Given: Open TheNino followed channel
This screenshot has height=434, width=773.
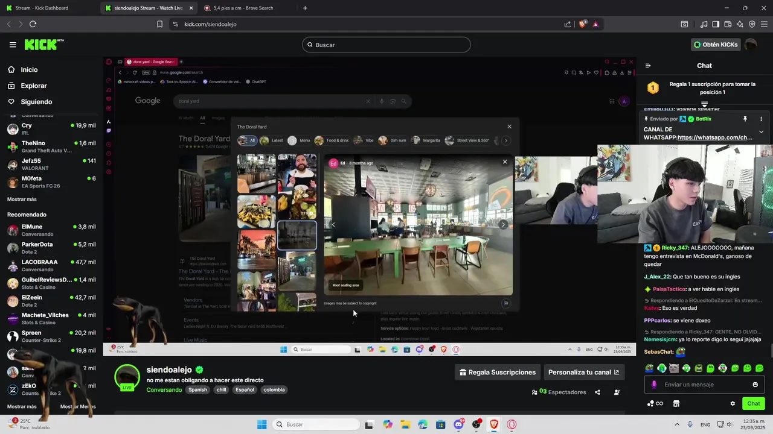Looking at the screenshot, I should click(x=51, y=146).
